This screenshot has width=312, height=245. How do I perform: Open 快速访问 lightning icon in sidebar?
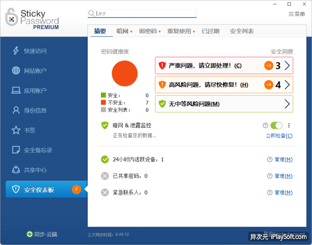coord(16,51)
